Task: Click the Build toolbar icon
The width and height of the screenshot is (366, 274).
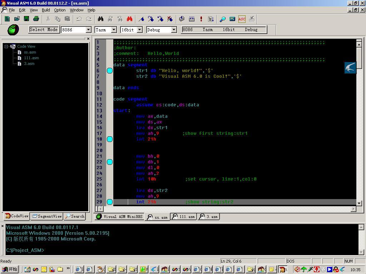Action: click(x=192, y=19)
